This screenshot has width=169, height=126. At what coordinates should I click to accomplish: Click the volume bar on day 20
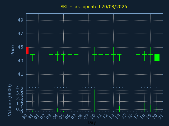[157, 109]
